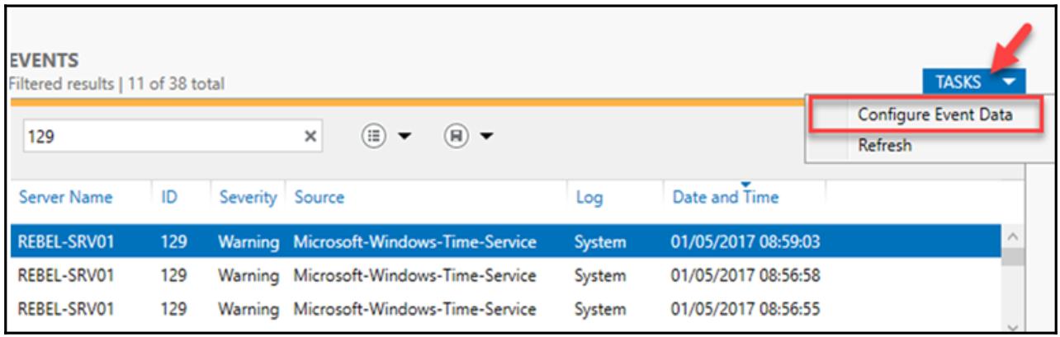Image resolution: width=1060 pixels, height=337 pixels.
Task: Sort by the Severity column header
Action: click(x=247, y=198)
